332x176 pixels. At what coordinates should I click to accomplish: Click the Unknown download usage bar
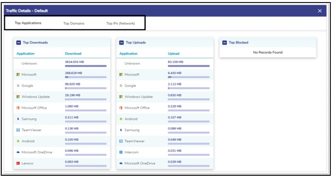pos(85,66)
